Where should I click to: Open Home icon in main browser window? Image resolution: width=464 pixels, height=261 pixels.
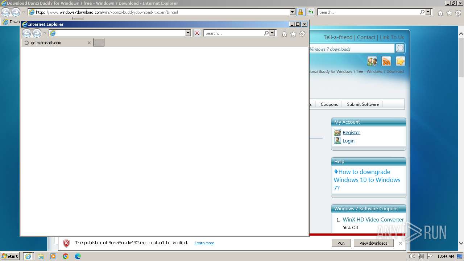point(440,13)
